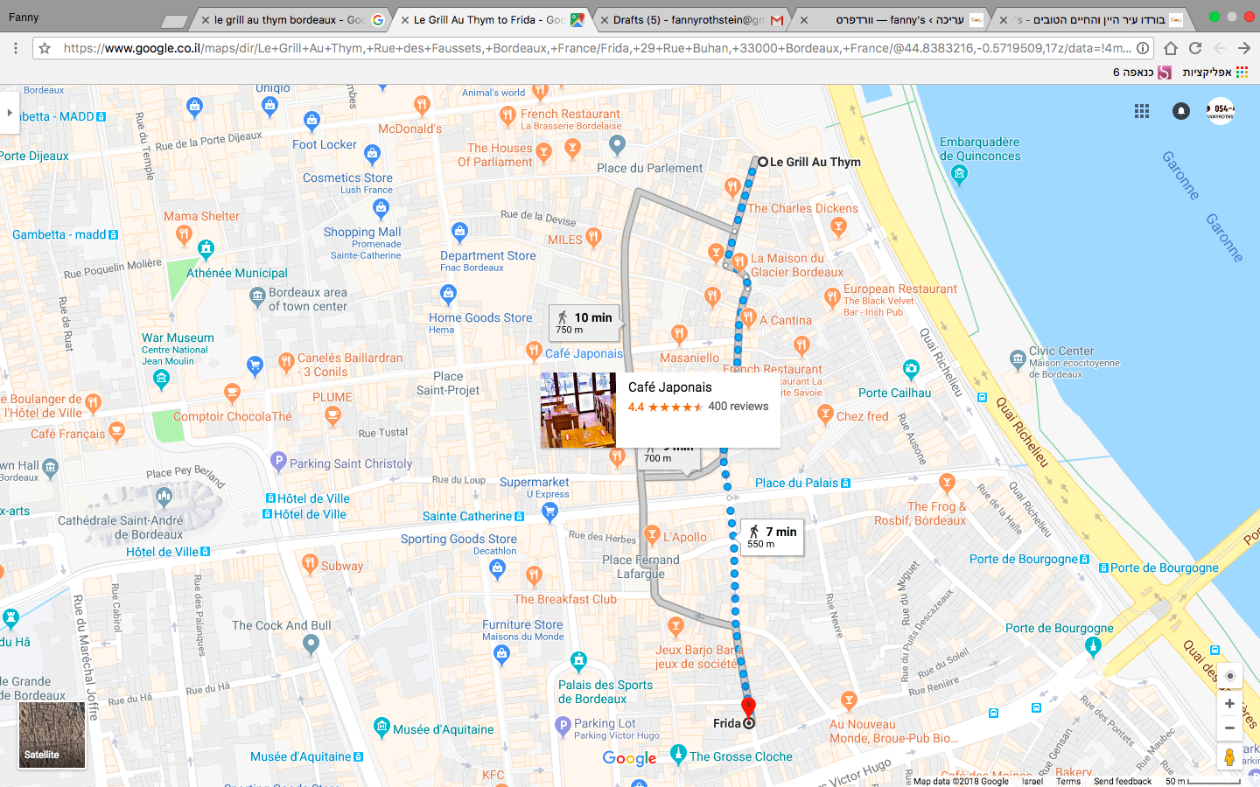Expand the collapsed side panel arrow
This screenshot has height=787, width=1260.
tap(10, 112)
